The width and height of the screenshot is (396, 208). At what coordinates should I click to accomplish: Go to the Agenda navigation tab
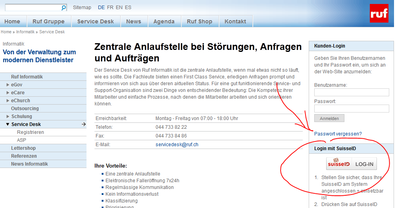[x=164, y=21]
